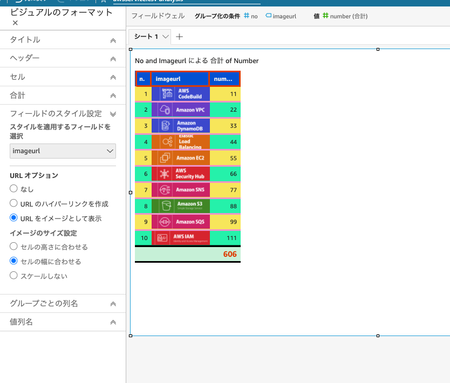Click the Amazon S3 image
This screenshot has height=383, width=450.
click(181, 206)
